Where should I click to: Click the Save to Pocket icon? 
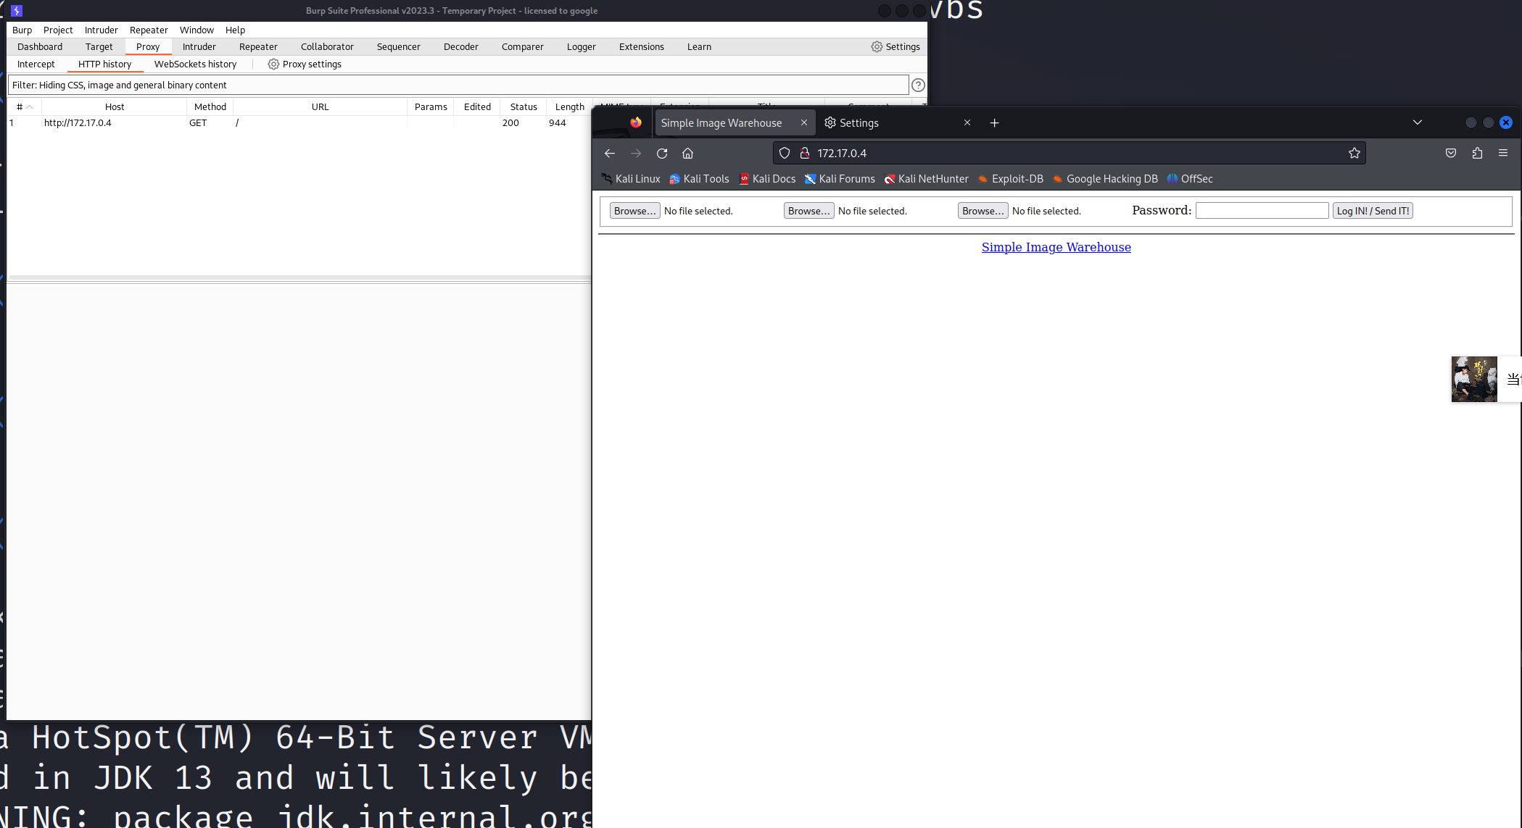[x=1450, y=153]
